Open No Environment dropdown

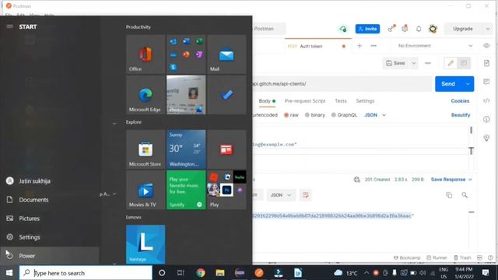435,46
